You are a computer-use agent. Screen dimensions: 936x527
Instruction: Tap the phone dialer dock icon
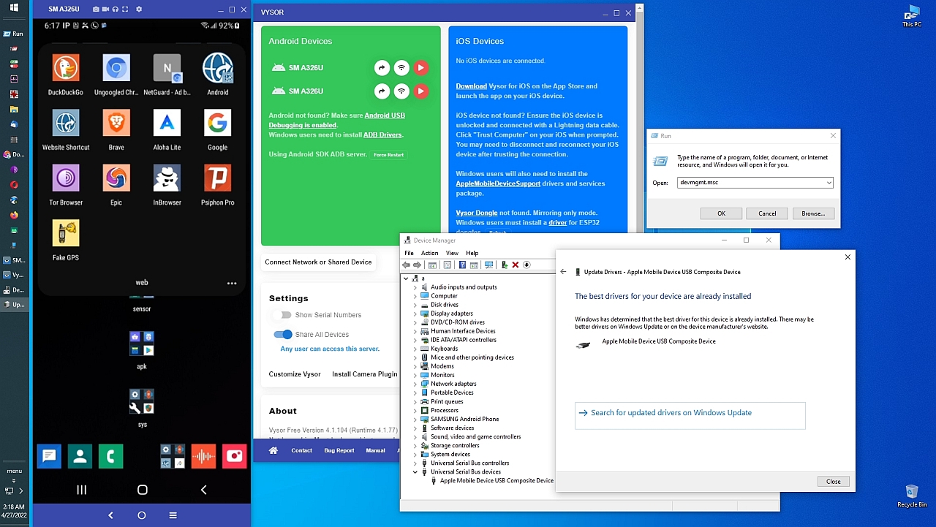click(x=111, y=456)
